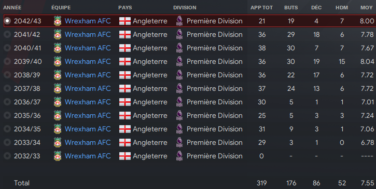Open Wrexham AFC link in 2035/36 row
Viewport: 376px width, 189px height.
pos(88,115)
